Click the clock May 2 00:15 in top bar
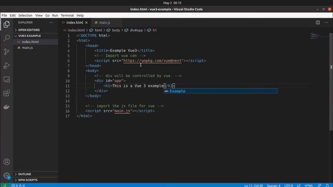The image size is (333, 187). click(172, 3)
